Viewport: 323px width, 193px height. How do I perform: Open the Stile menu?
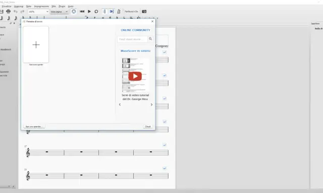pyautogui.click(x=53, y=7)
